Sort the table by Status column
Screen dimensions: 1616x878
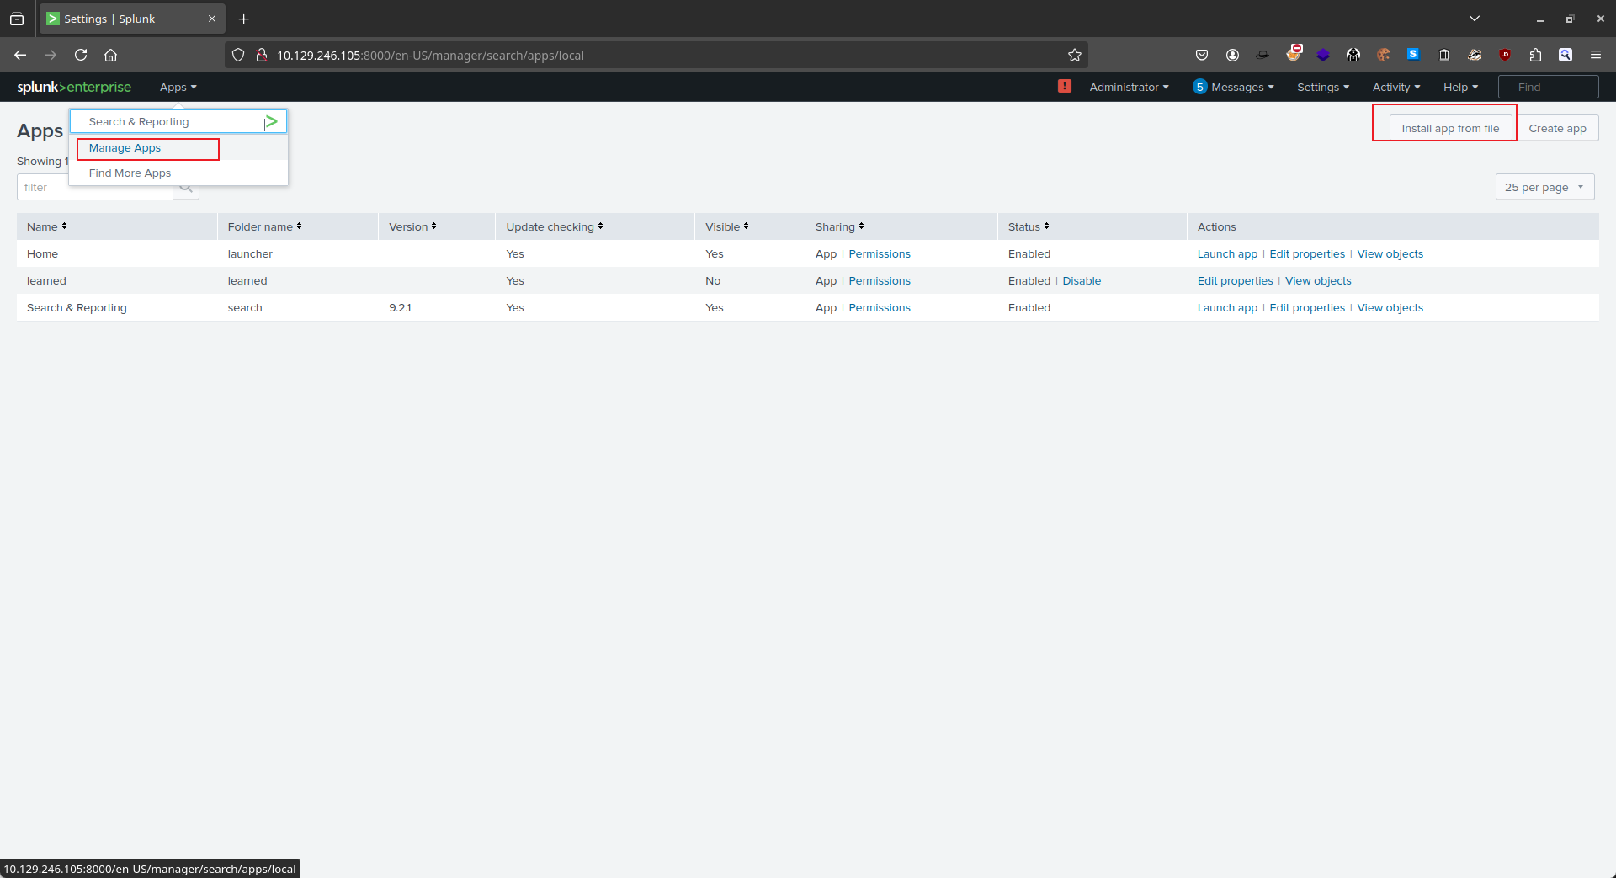[1028, 226]
